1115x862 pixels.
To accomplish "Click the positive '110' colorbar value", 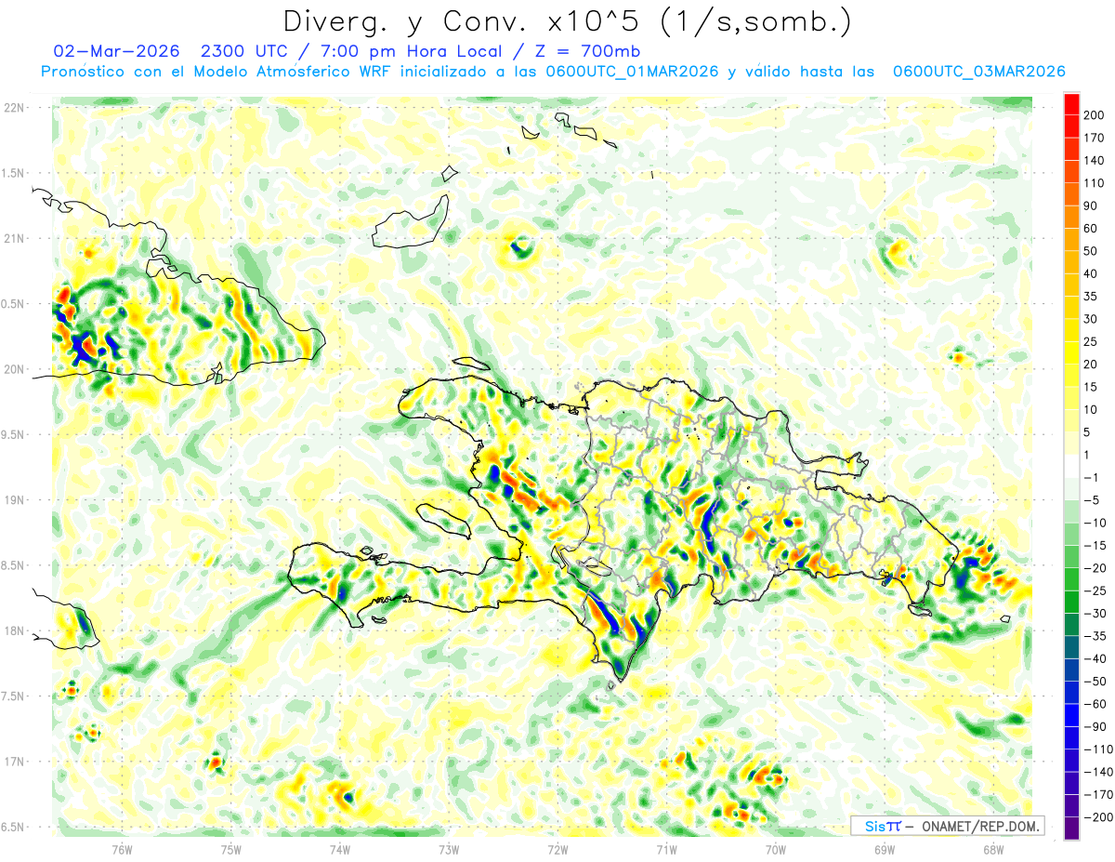I will tap(1095, 183).
